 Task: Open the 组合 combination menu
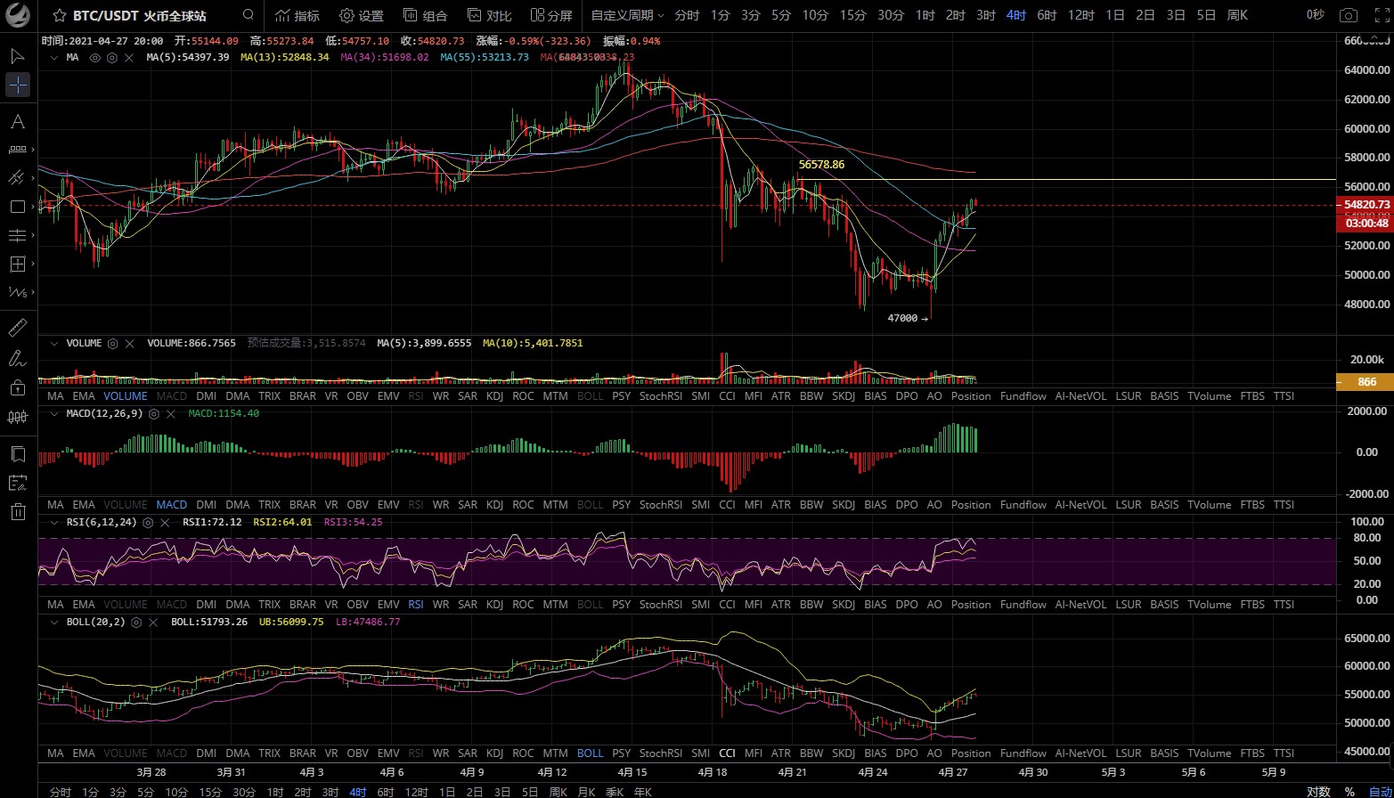point(426,15)
